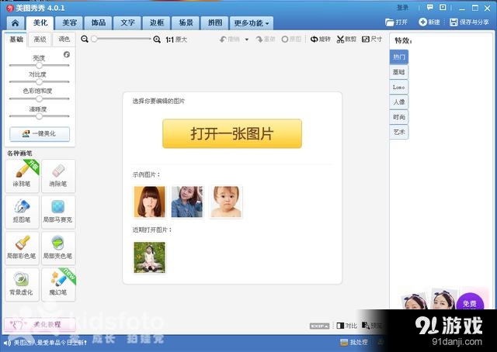Open the 美化教程 banner

(40, 324)
